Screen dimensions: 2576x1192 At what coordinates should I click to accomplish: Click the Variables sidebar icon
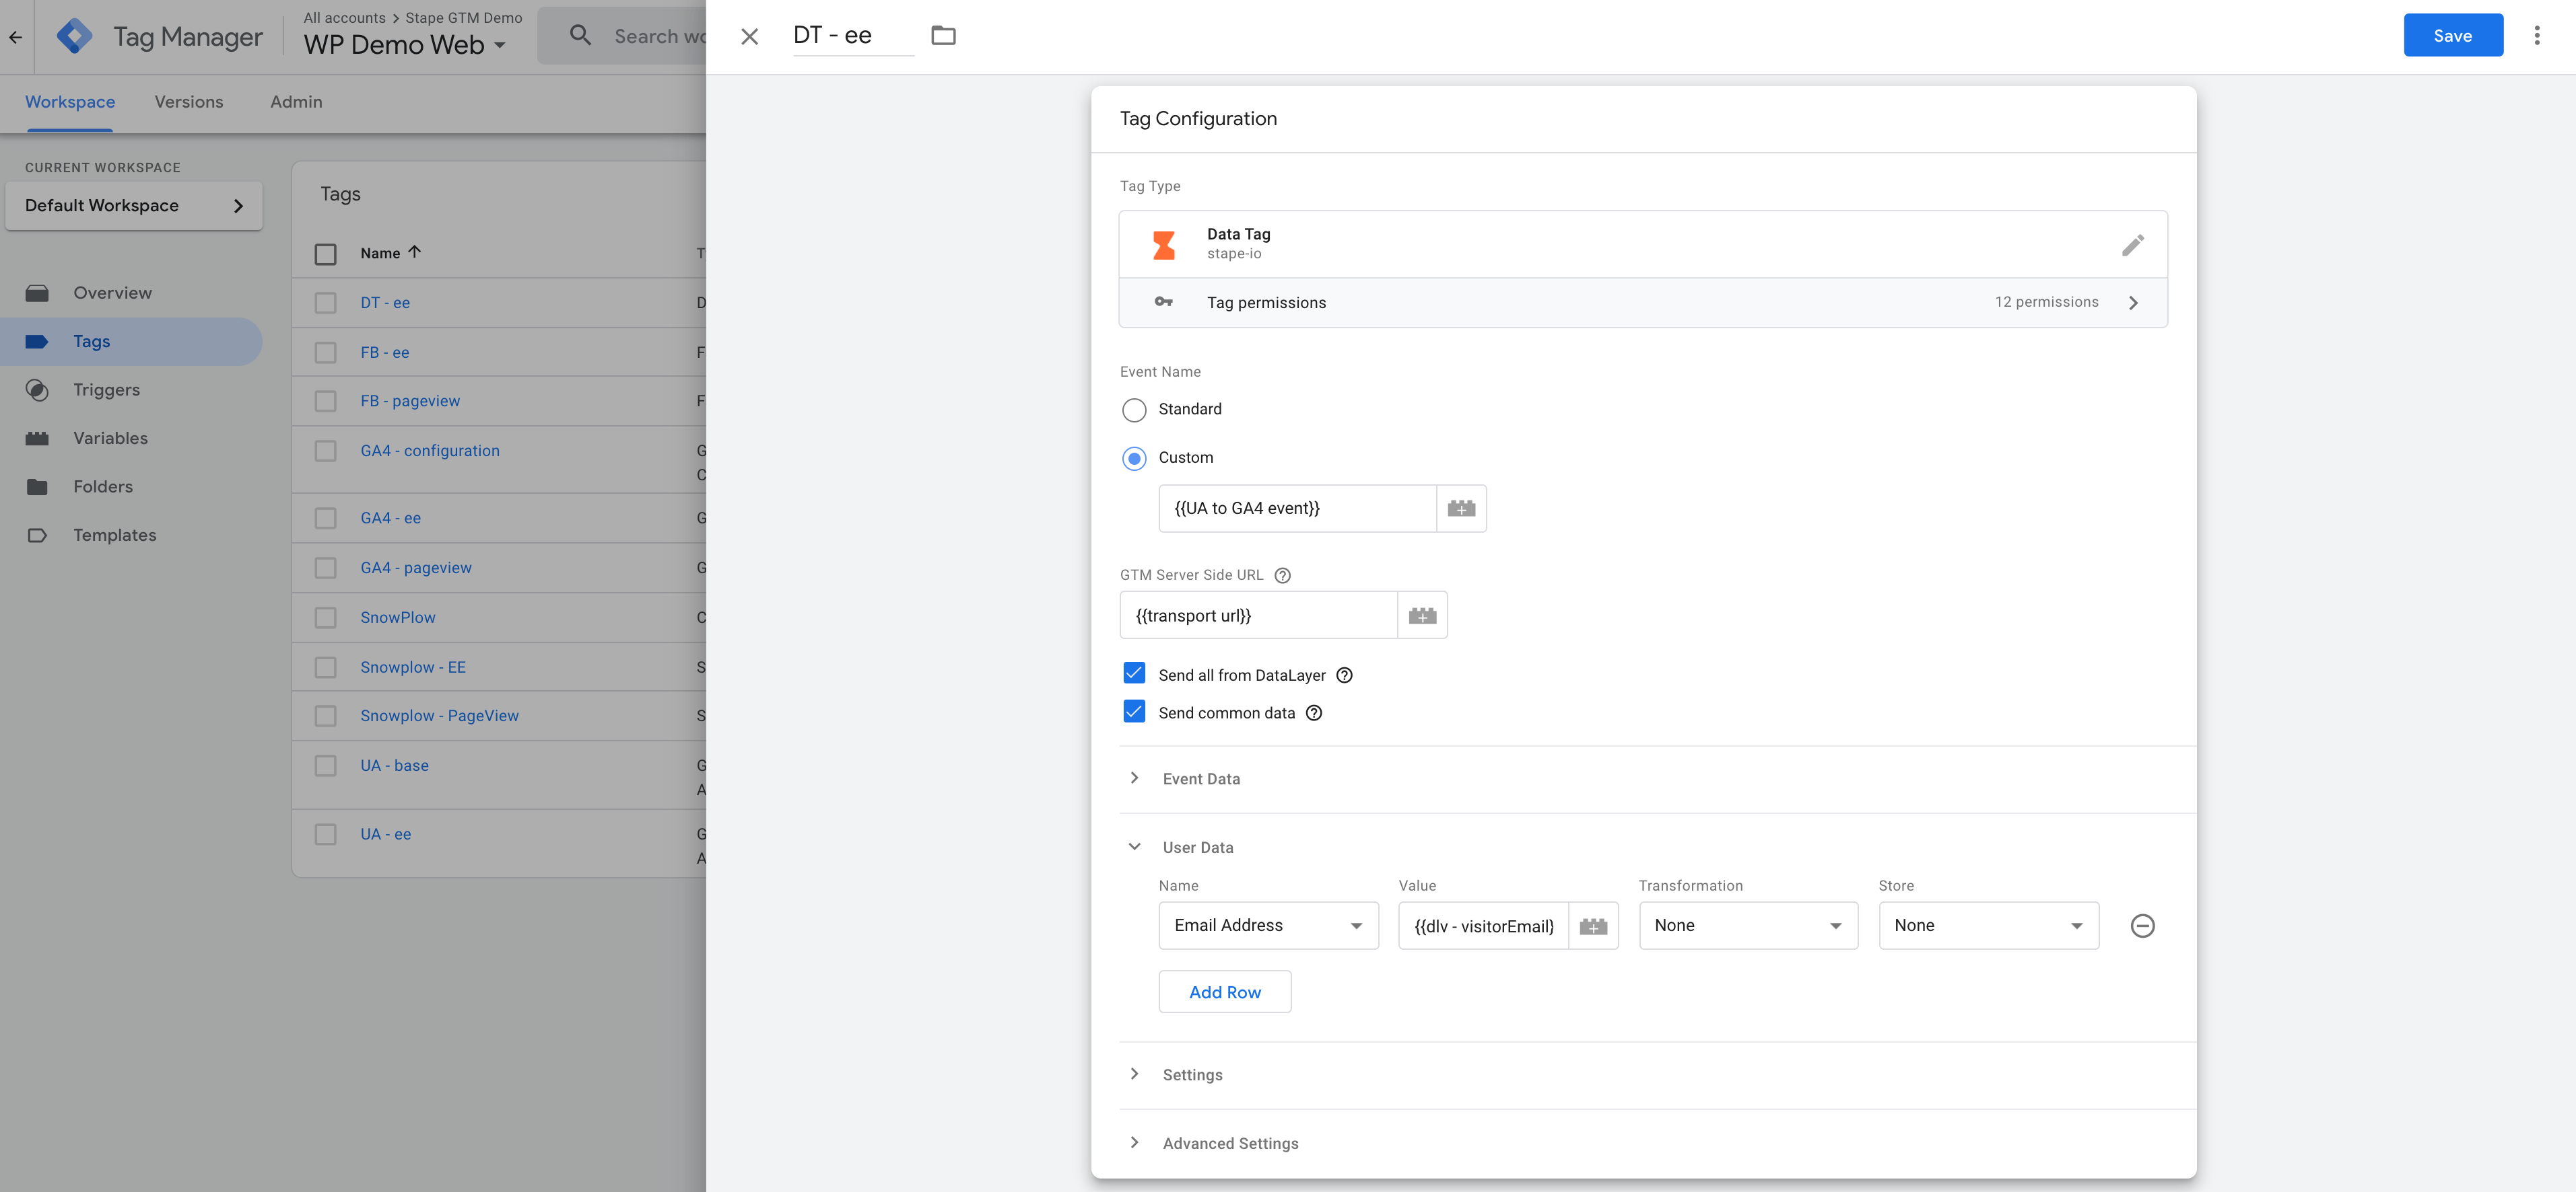click(37, 439)
